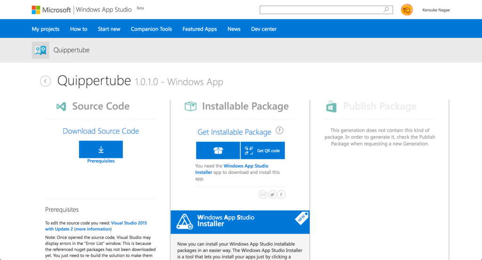Click the Get QR code button

pos(263,150)
